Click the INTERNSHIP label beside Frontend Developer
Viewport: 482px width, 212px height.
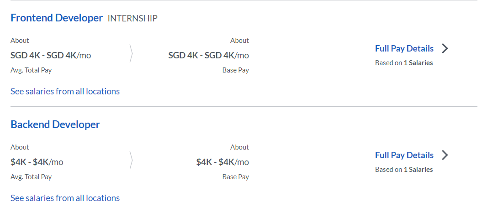(x=132, y=18)
